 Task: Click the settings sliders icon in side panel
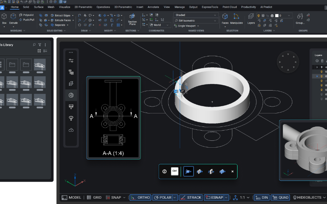71,60
